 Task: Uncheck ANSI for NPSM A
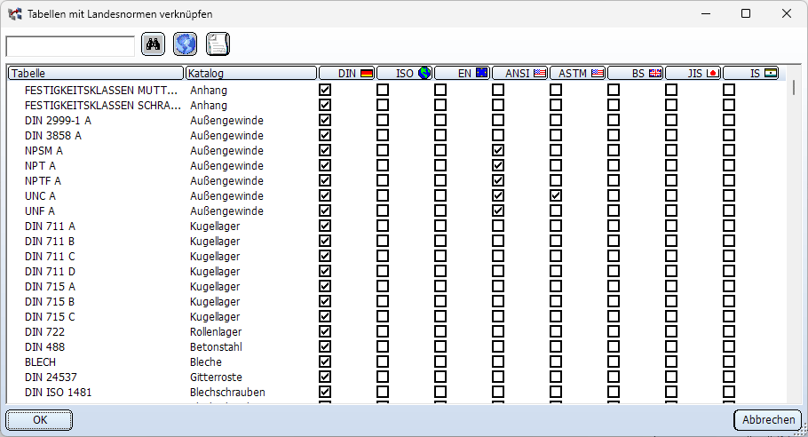click(x=498, y=150)
